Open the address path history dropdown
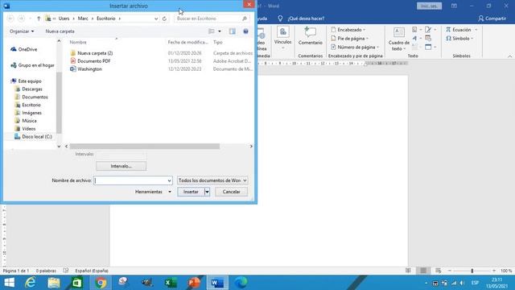This screenshot has width=515, height=290. coord(156,19)
